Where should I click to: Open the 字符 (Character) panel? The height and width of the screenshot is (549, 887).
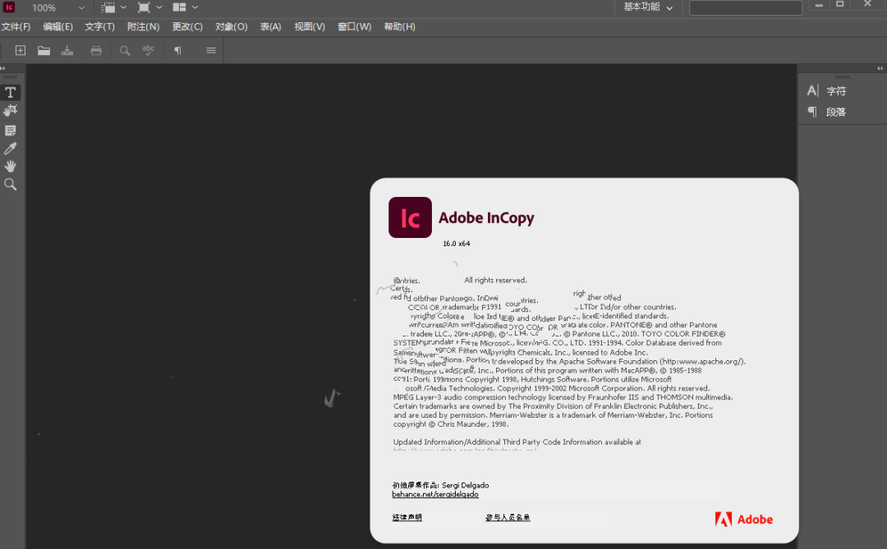coord(826,90)
